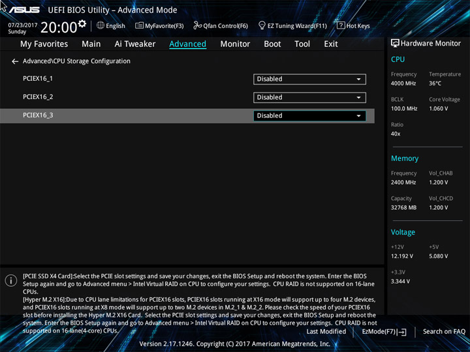Click the date 07/23/2017

point(22,25)
